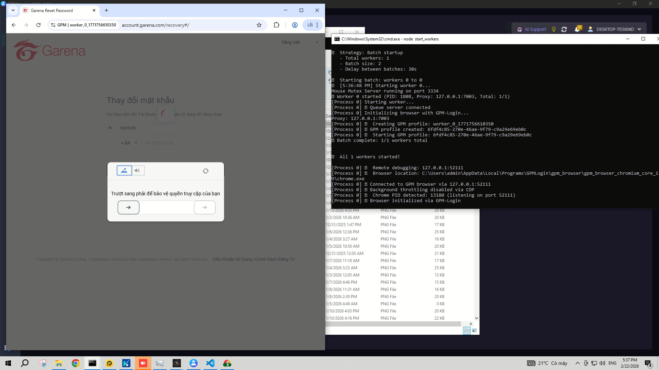Select the username radio button

tap(110, 128)
